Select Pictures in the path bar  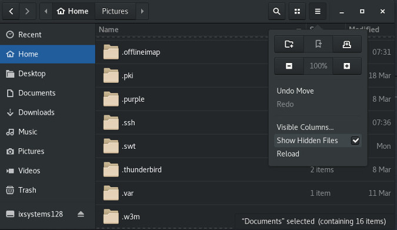coord(115,11)
